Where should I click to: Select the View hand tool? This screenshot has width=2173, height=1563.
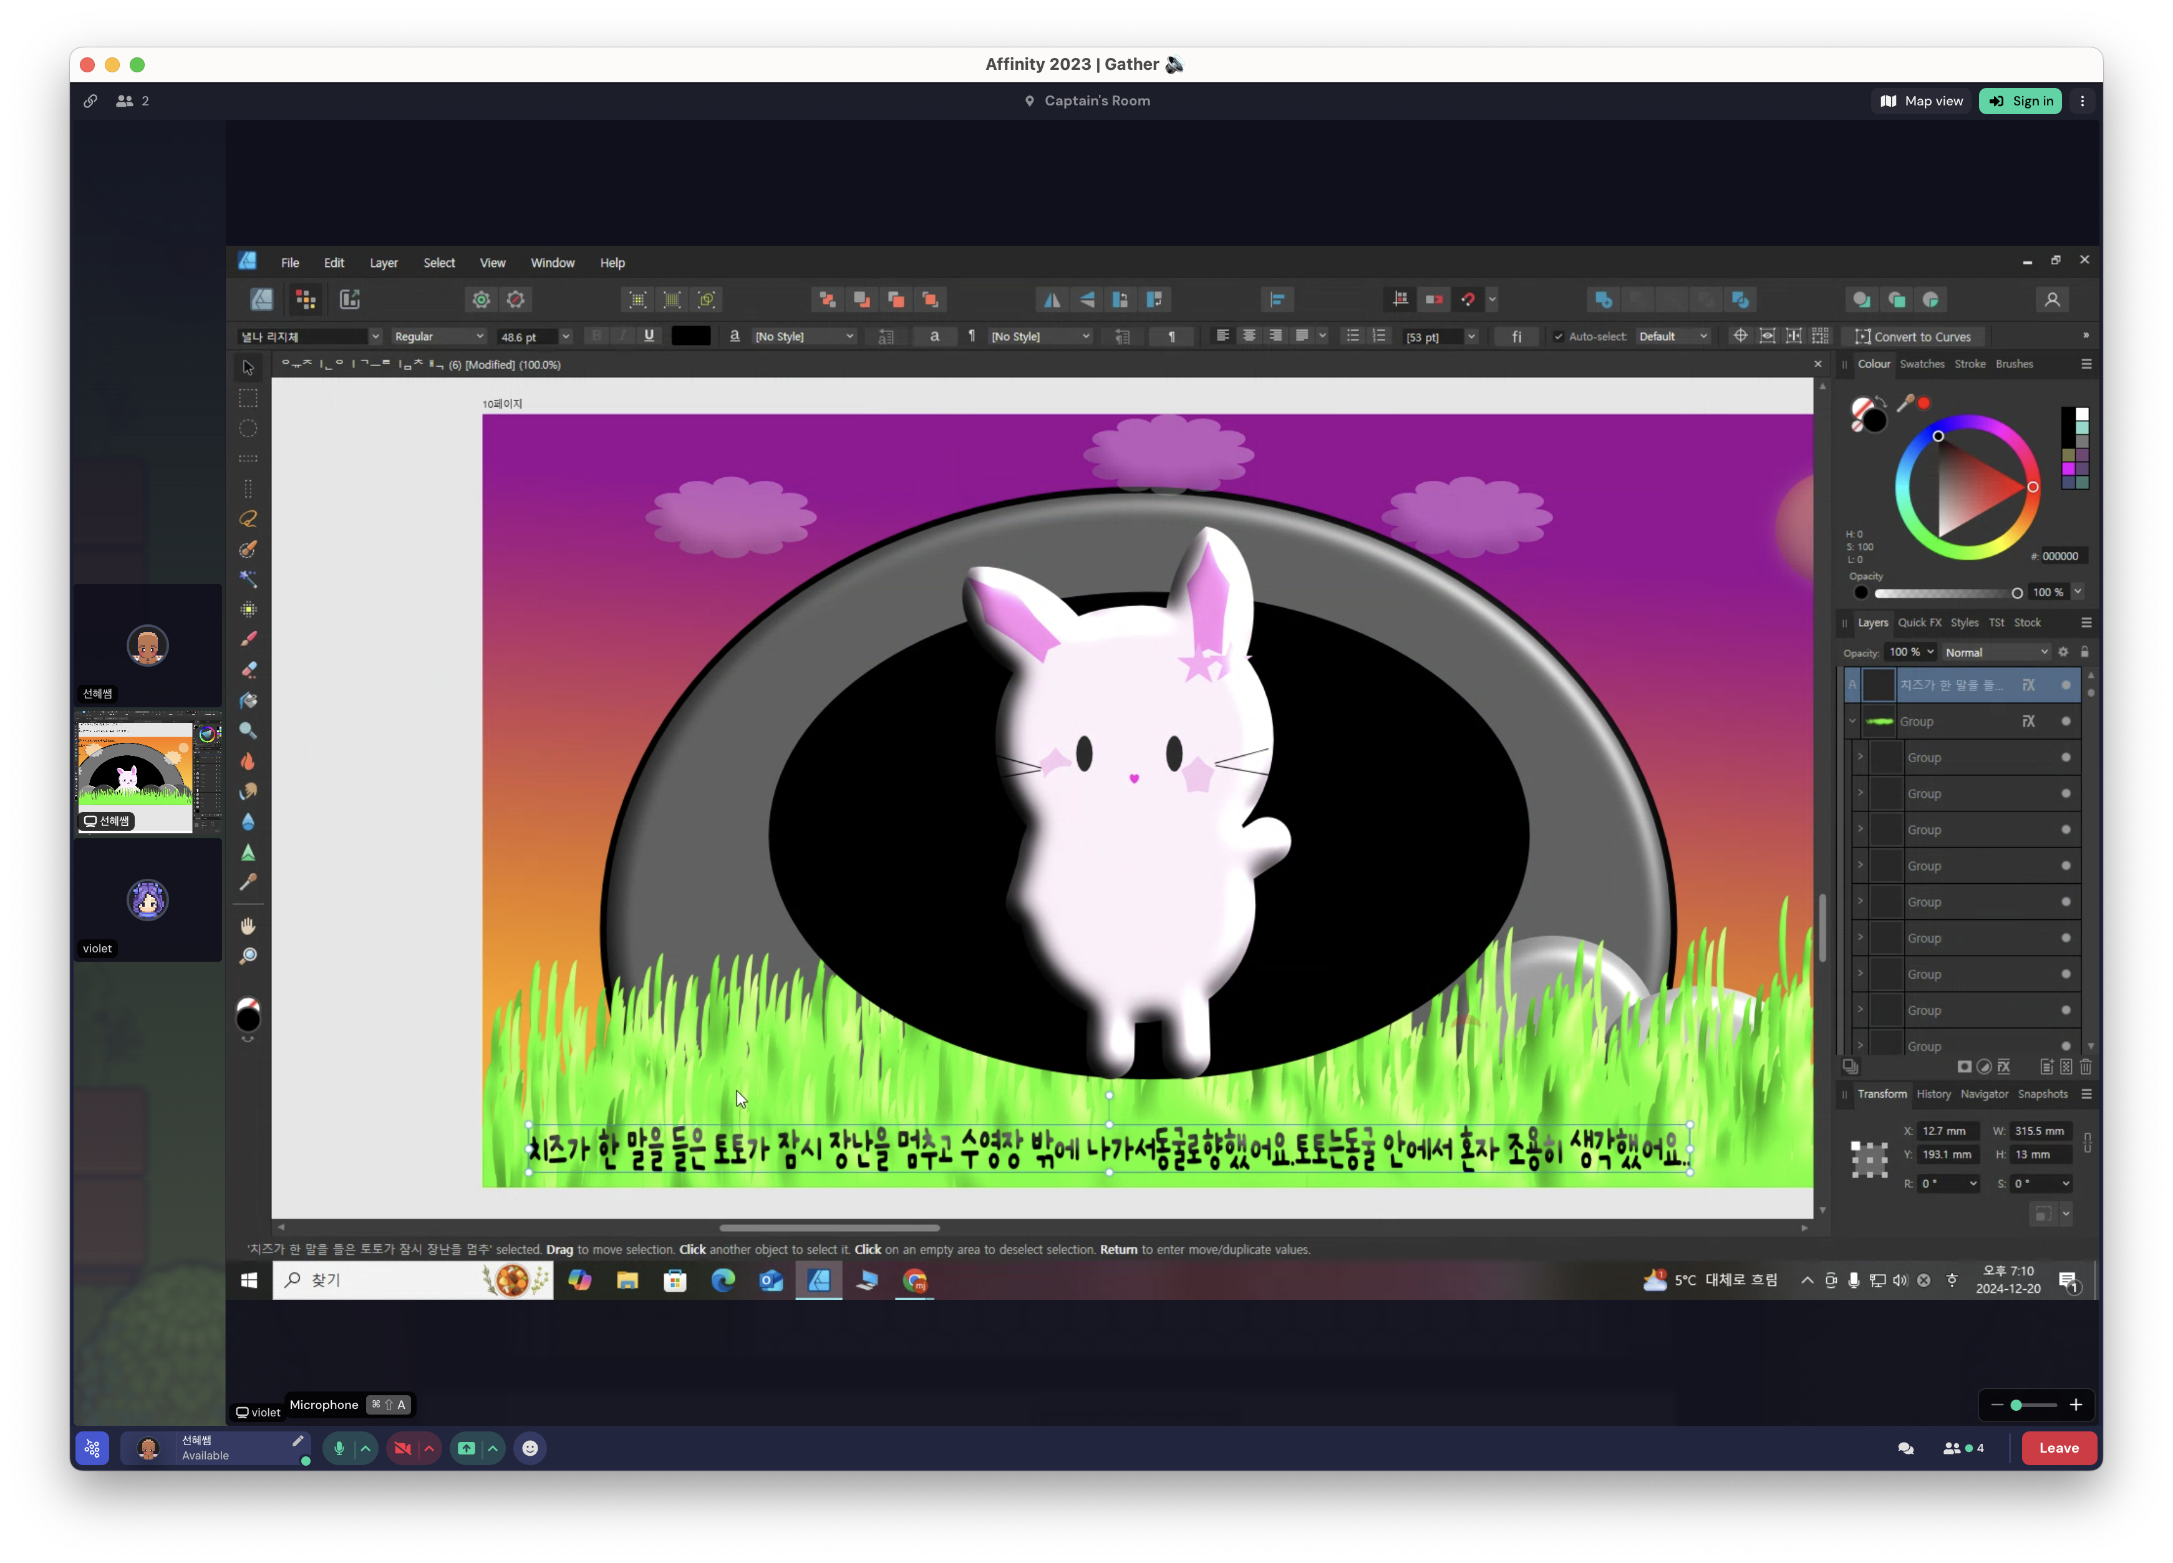(248, 926)
